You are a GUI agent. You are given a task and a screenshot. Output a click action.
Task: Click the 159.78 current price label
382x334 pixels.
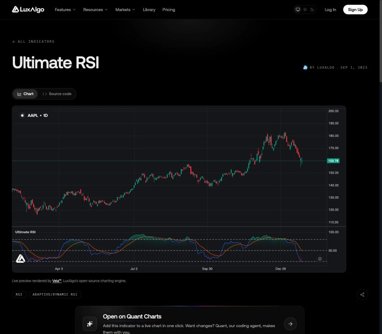click(x=333, y=161)
